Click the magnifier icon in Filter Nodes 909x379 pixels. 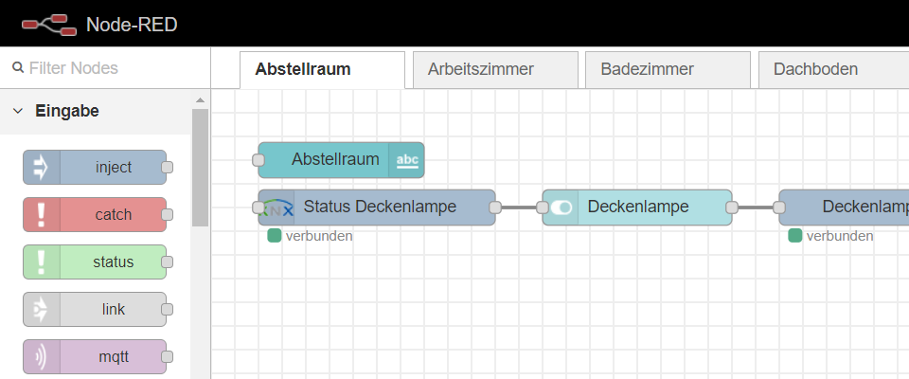click(x=17, y=68)
